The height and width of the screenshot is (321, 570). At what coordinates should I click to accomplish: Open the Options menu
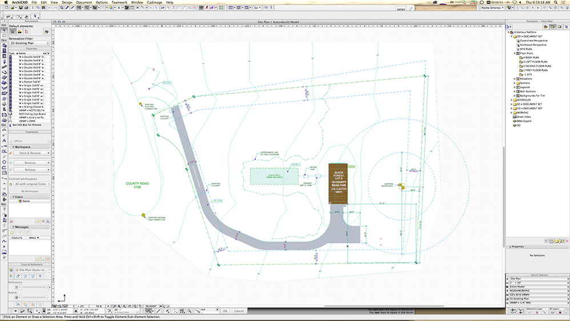(102, 2)
